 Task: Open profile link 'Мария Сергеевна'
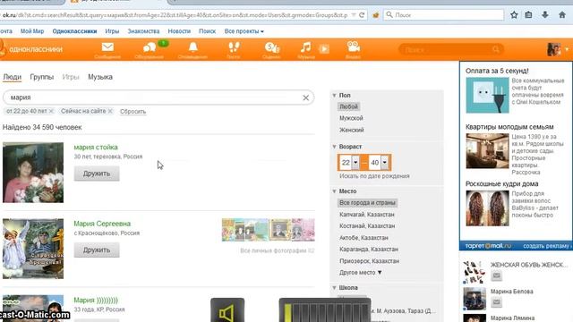pyautogui.click(x=102, y=224)
